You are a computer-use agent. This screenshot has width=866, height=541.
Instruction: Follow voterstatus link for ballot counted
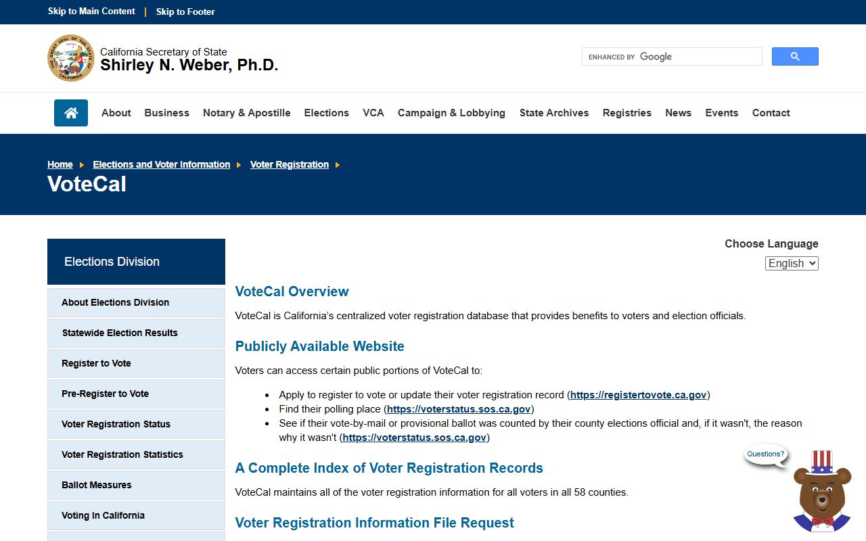[414, 438]
